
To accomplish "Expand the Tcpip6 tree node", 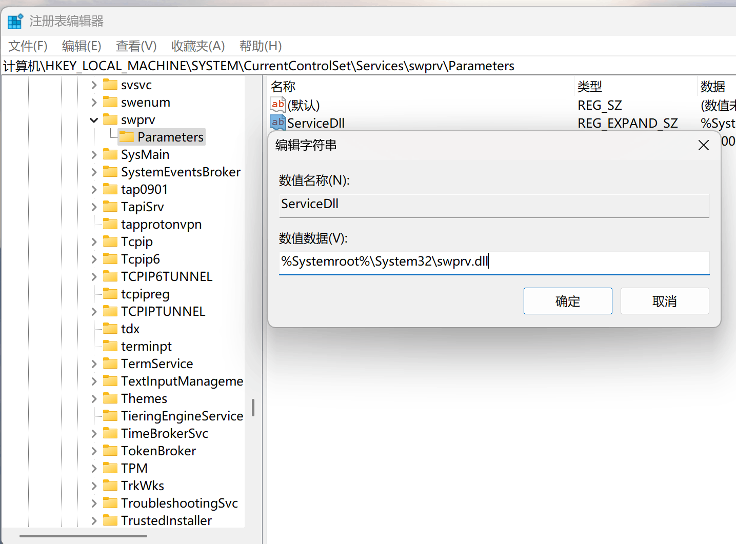I will tap(94, 259).
